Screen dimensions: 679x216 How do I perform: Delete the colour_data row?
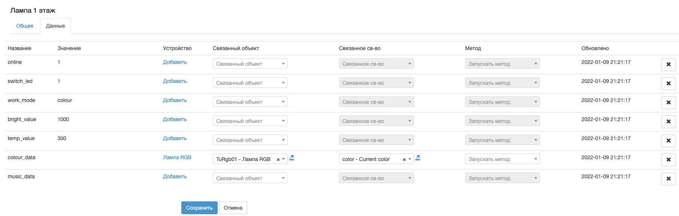[668, 160]
